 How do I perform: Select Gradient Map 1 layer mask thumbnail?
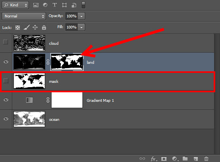point(67,100)
